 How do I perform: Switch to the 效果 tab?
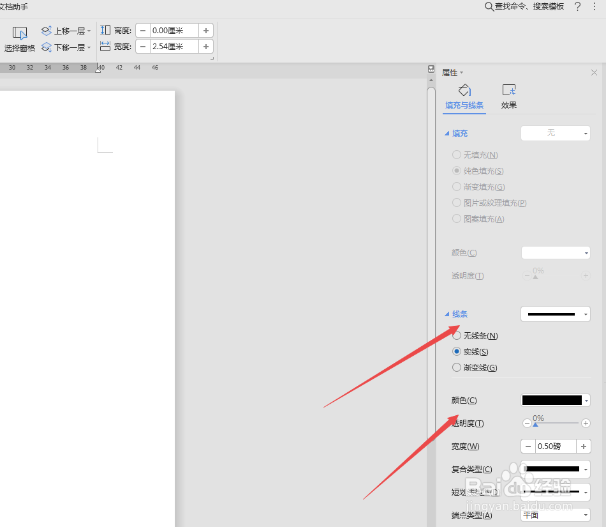[x=508, y=96]
